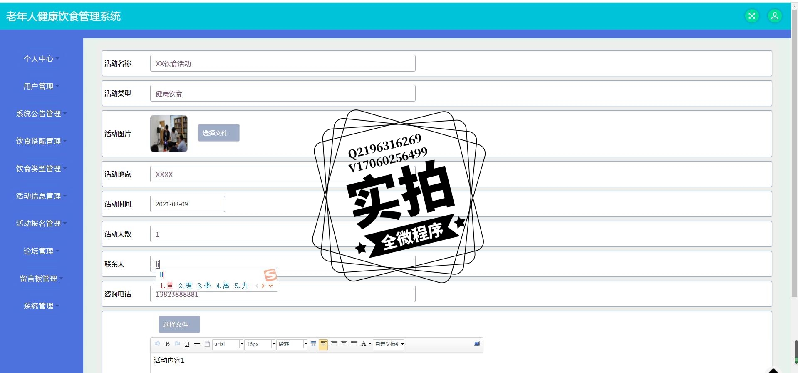The width and height of the screenshot is (798, 373).
Task: Insert a horizontal line in editor
Action: tap(197, 344)
